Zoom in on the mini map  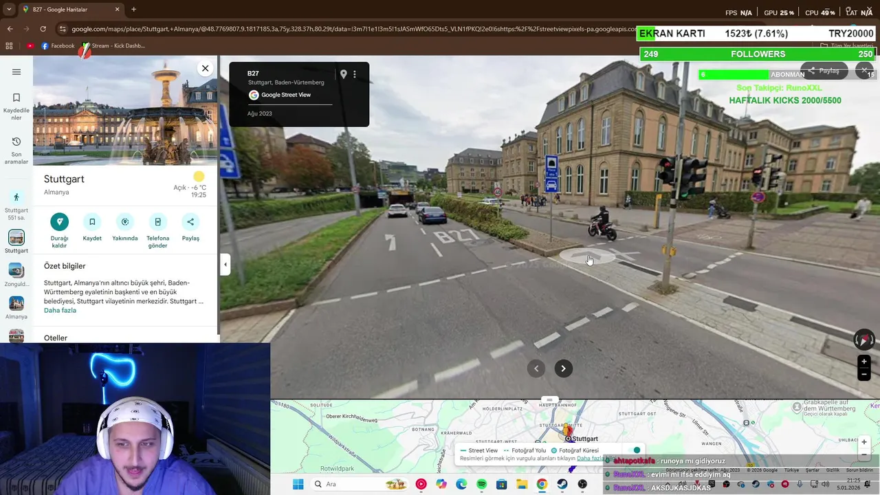click(864, 442)
